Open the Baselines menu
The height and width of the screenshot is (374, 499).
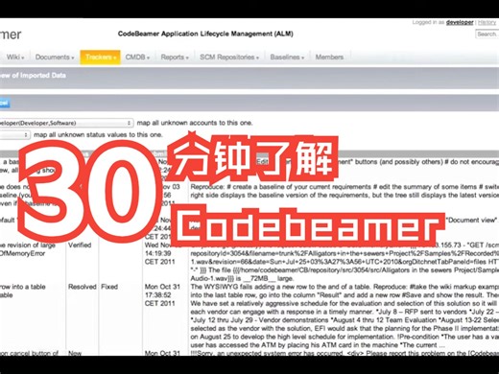click(287, 58)
